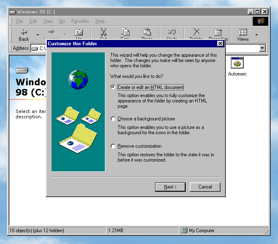Click the Properties toolbar icon
Screen dimensions: 278x244
point(218,32)
